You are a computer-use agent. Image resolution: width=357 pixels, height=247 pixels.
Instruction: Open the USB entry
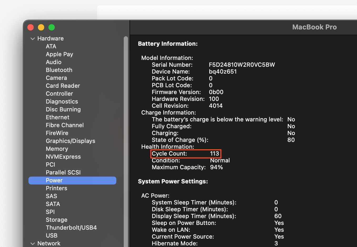[52, 236]
